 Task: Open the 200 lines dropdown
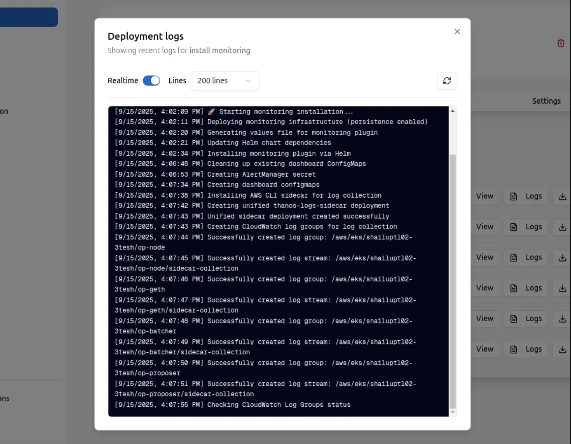click(x=225, y=81)
